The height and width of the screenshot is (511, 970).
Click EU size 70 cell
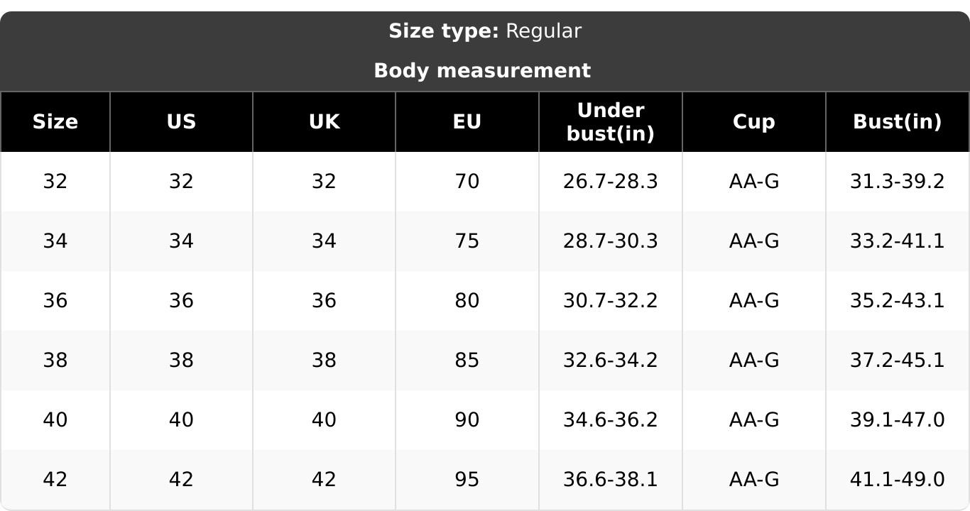pyautogui.click(x=467, y=182)
